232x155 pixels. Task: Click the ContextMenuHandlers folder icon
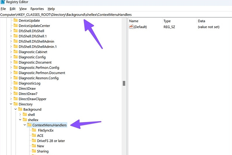click(29, 125)
